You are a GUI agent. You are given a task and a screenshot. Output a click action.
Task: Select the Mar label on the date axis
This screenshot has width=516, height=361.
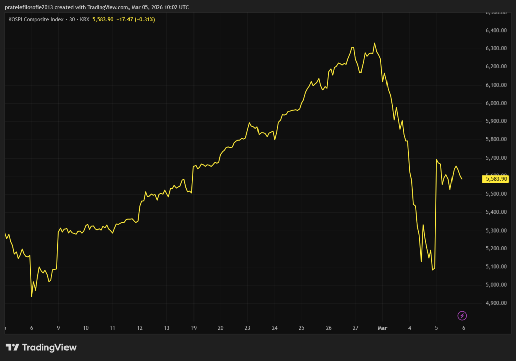pyautogui.click(x=382, y=328)
